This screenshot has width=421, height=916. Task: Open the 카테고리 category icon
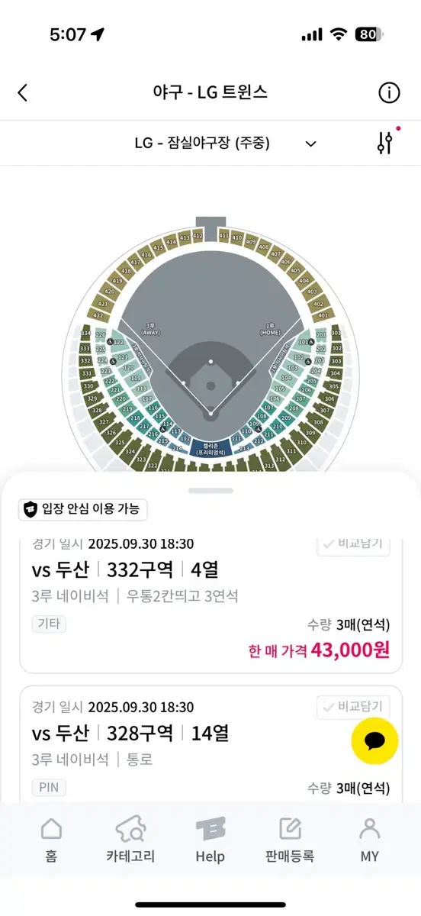pyautogui.click(x=130, y=840)
